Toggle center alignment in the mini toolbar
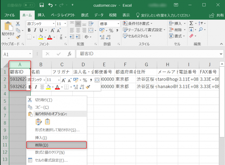 (x=42, y=87)
